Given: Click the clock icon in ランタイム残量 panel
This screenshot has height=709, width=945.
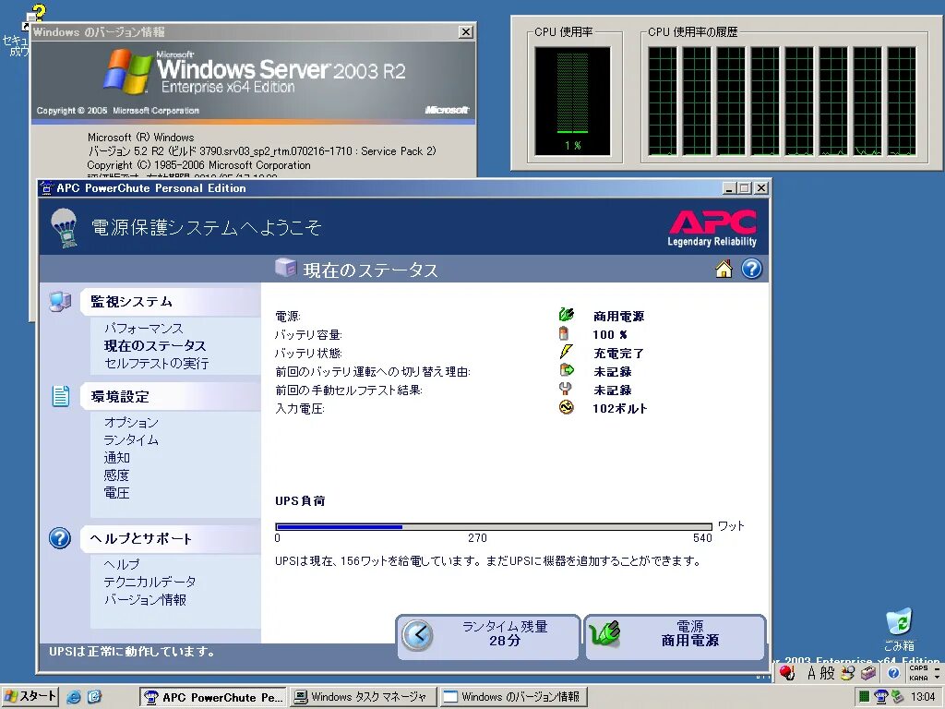Looking at the screenshot, I should pos(418,635).
